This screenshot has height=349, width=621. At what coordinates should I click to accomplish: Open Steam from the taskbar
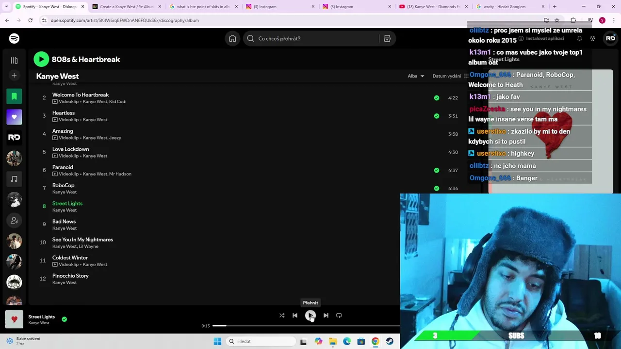[x=390, y=341]
